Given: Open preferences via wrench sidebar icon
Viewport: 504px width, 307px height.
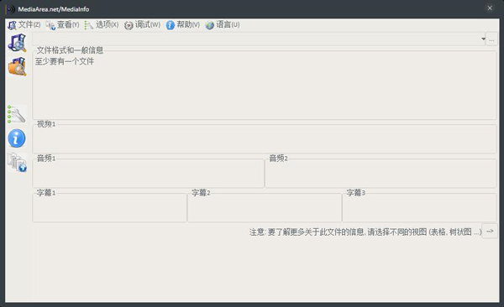Looking at the screenshot, I should click(17, 114).
